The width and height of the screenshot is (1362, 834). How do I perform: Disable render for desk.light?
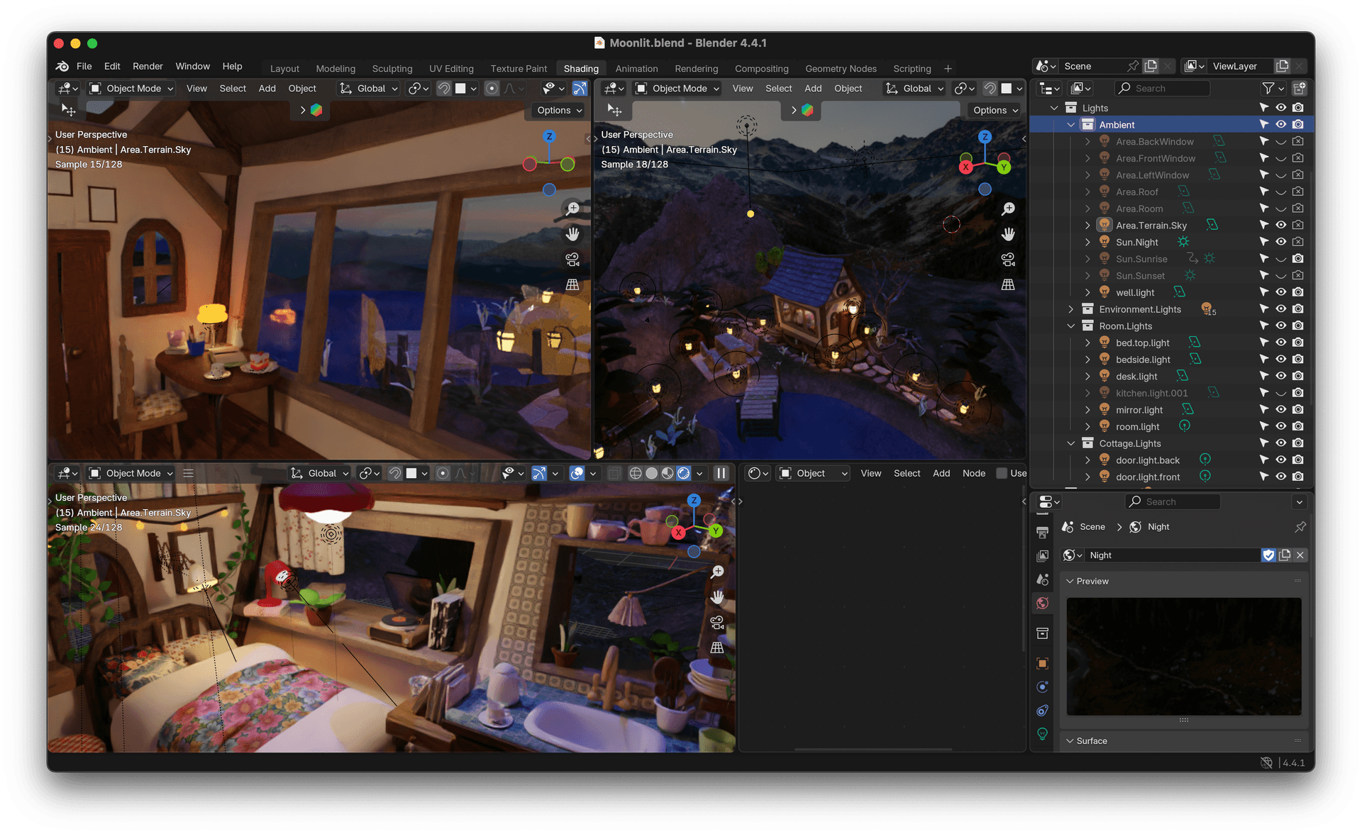point(1297,376)
